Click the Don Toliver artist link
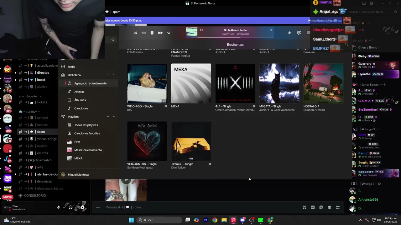Viewport: 401px width, 225px height. (179, 168)
